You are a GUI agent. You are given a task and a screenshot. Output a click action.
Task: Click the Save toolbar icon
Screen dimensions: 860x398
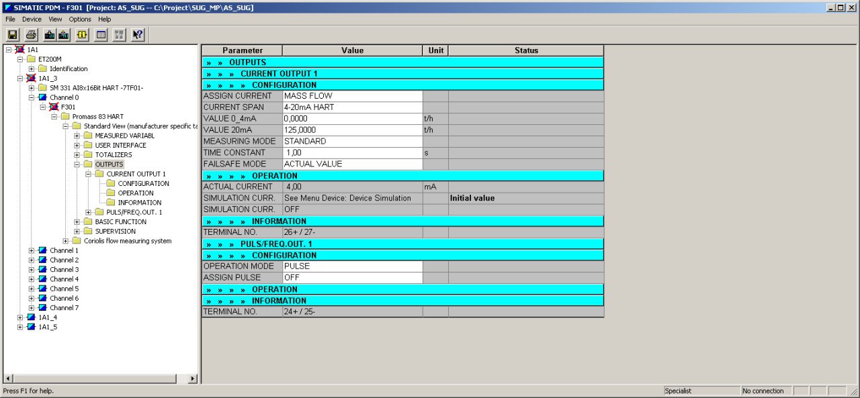[13, 34]
